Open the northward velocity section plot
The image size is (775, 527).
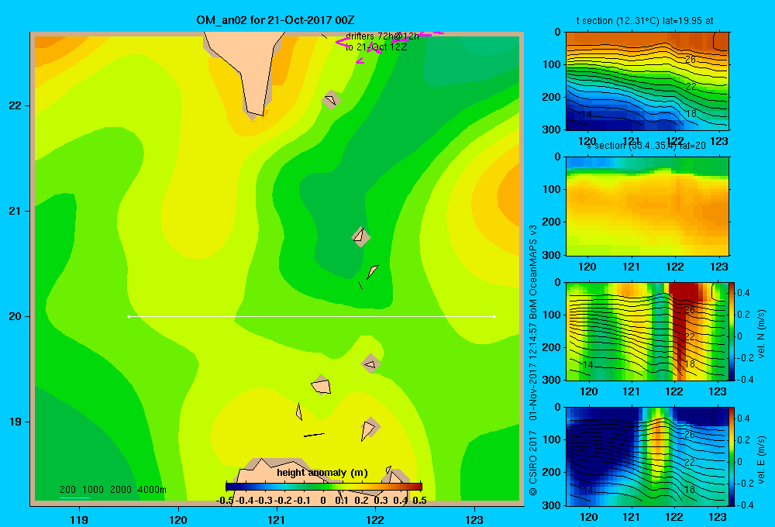(647, 331)
